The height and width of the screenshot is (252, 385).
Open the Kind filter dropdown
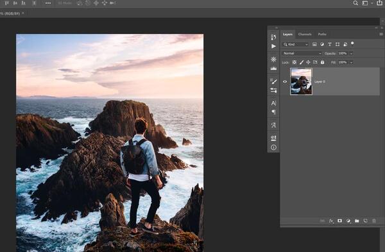(x=296, y=44)
